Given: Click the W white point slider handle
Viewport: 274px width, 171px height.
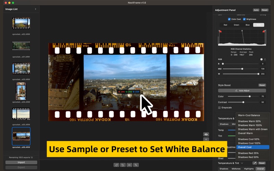Looking at the screenshot, I should point(258,74).
